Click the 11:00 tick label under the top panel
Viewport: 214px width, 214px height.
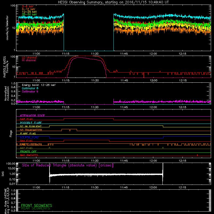(36, 54)
